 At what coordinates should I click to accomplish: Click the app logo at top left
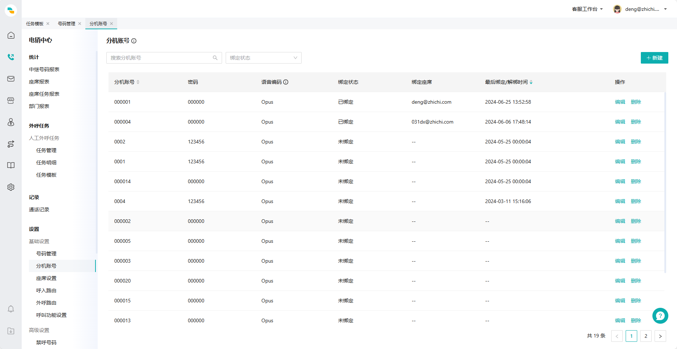[x=11, y=10]
